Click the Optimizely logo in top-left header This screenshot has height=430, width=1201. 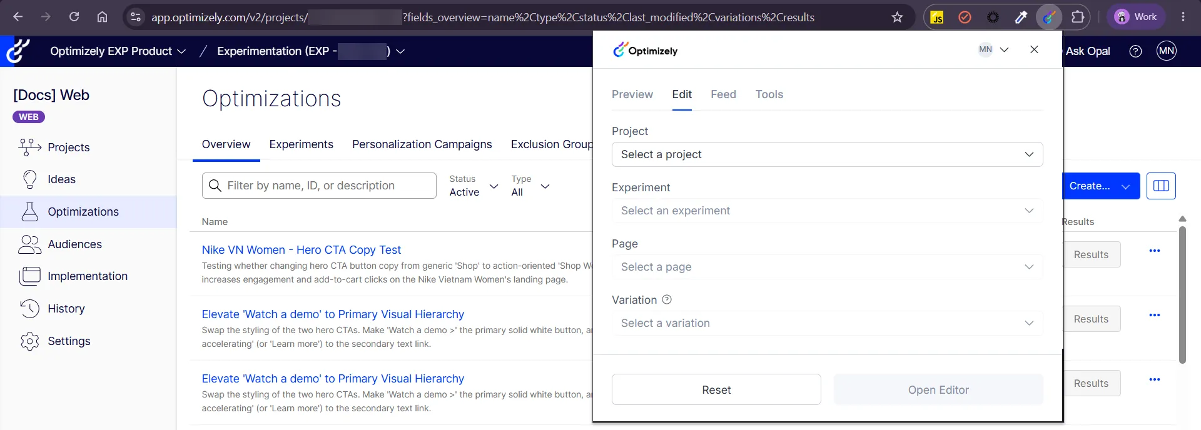18,51
